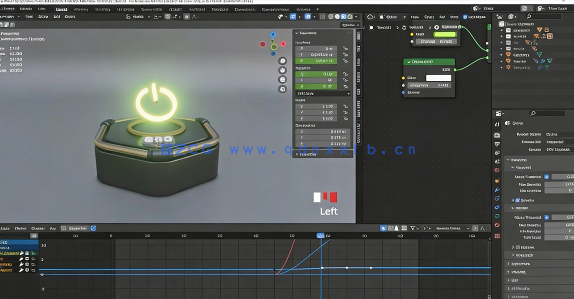Click the Shader Editor type icon in node header

370,17
